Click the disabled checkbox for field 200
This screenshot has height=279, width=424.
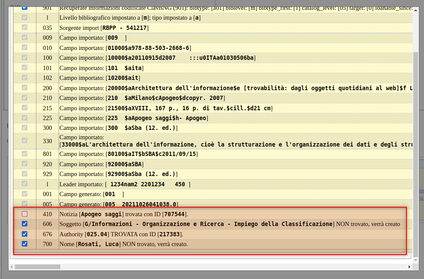(25, 88)
